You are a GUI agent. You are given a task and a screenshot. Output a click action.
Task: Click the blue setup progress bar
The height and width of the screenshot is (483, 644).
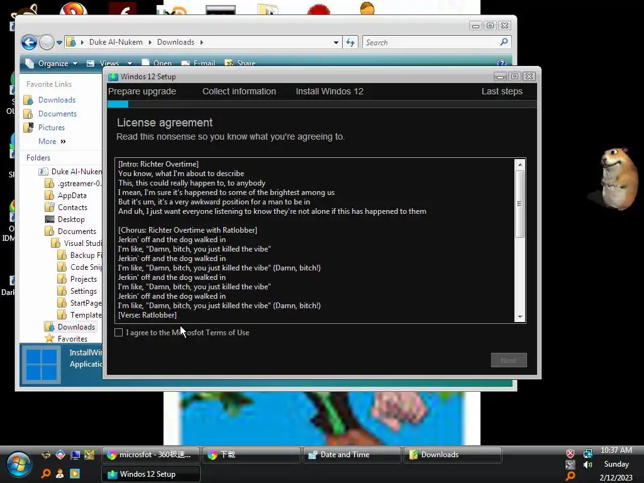point(118,104)
